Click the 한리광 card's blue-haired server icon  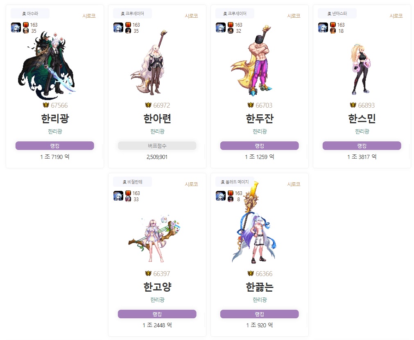16,27
